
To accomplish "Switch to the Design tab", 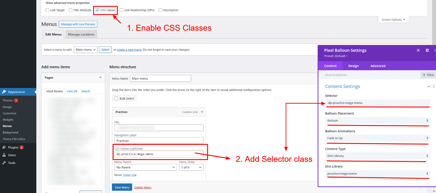I will coord(353,66).
